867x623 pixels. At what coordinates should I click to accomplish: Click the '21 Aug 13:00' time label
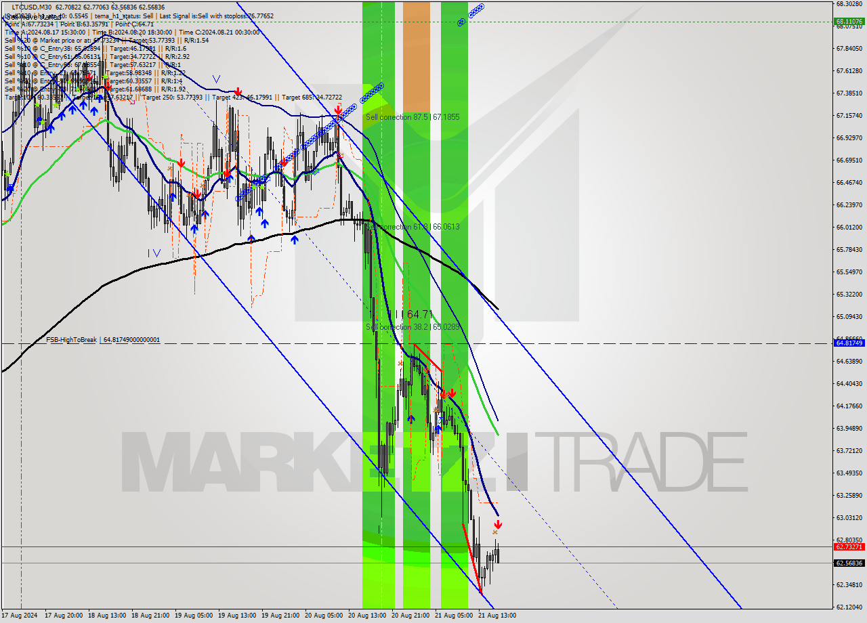(497, 616)
